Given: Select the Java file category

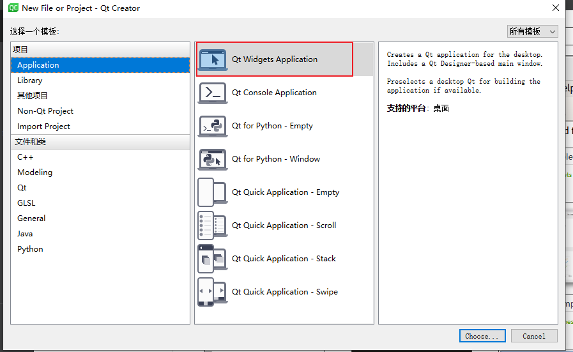Looking at the screenshot, I should pos(100,234).
